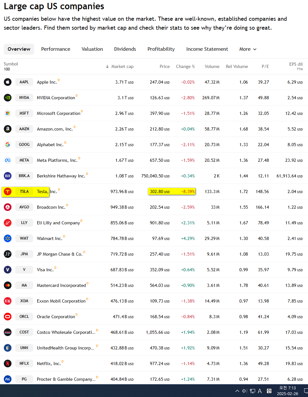Click the Netflix logo icon
Screen dimensions: 308x397
point(8,363)
